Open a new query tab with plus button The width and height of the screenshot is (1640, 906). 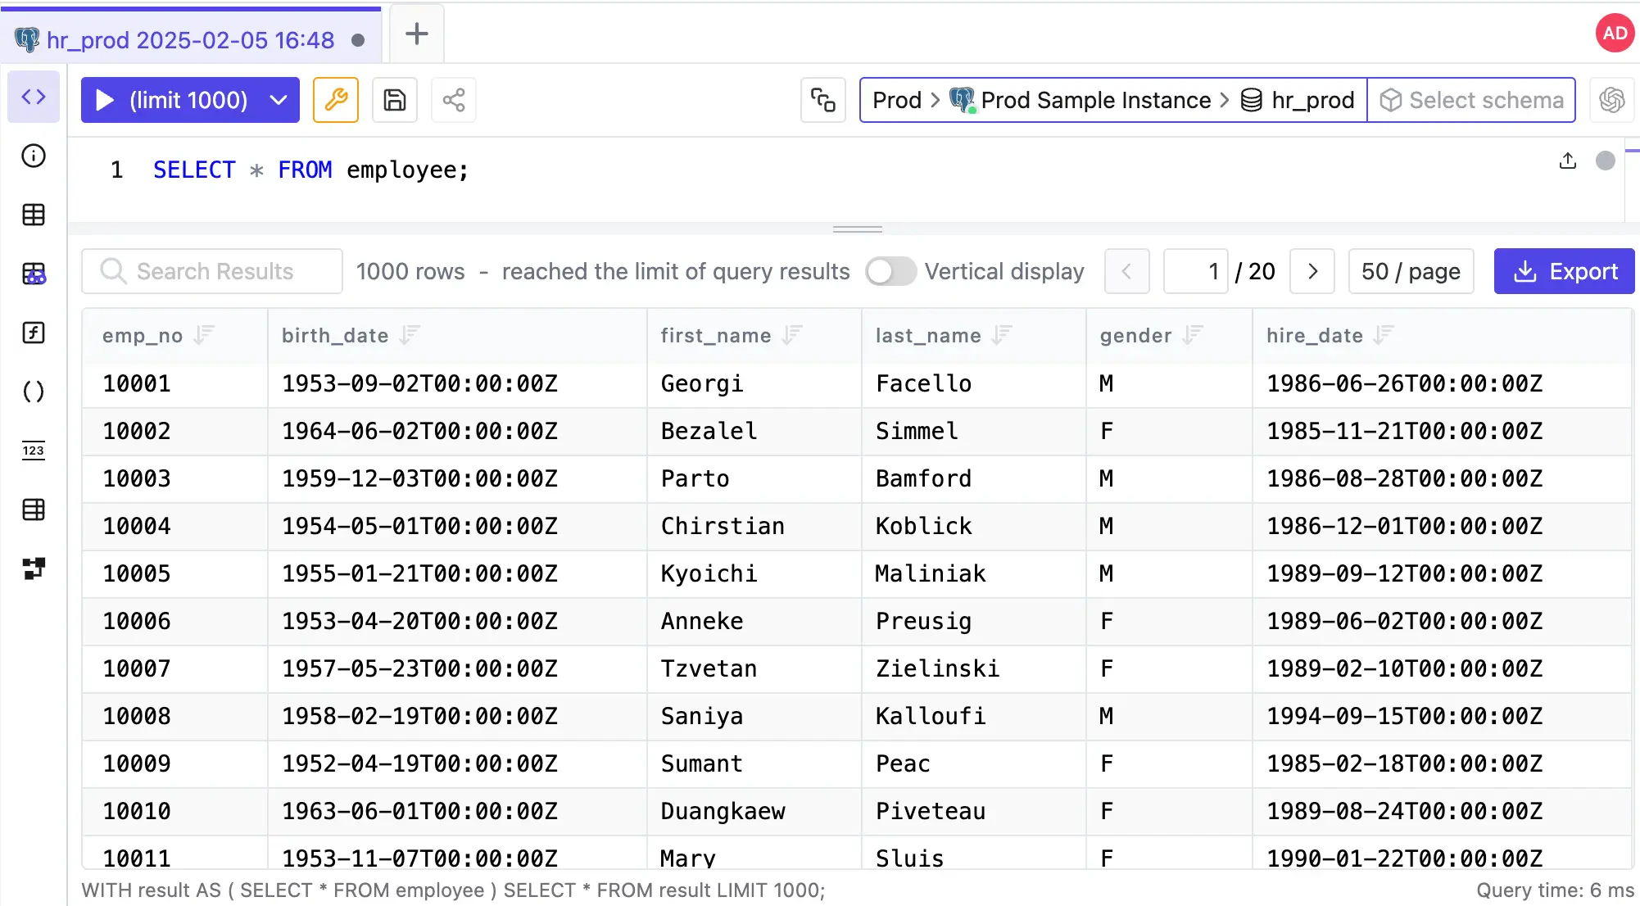(416, 34)
